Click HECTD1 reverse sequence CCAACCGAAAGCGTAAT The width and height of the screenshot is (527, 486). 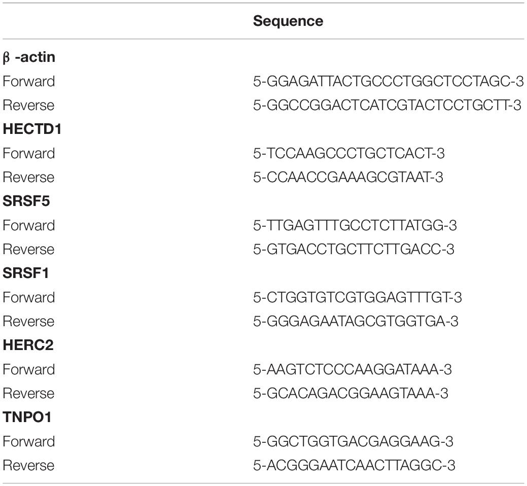point(348,177)
